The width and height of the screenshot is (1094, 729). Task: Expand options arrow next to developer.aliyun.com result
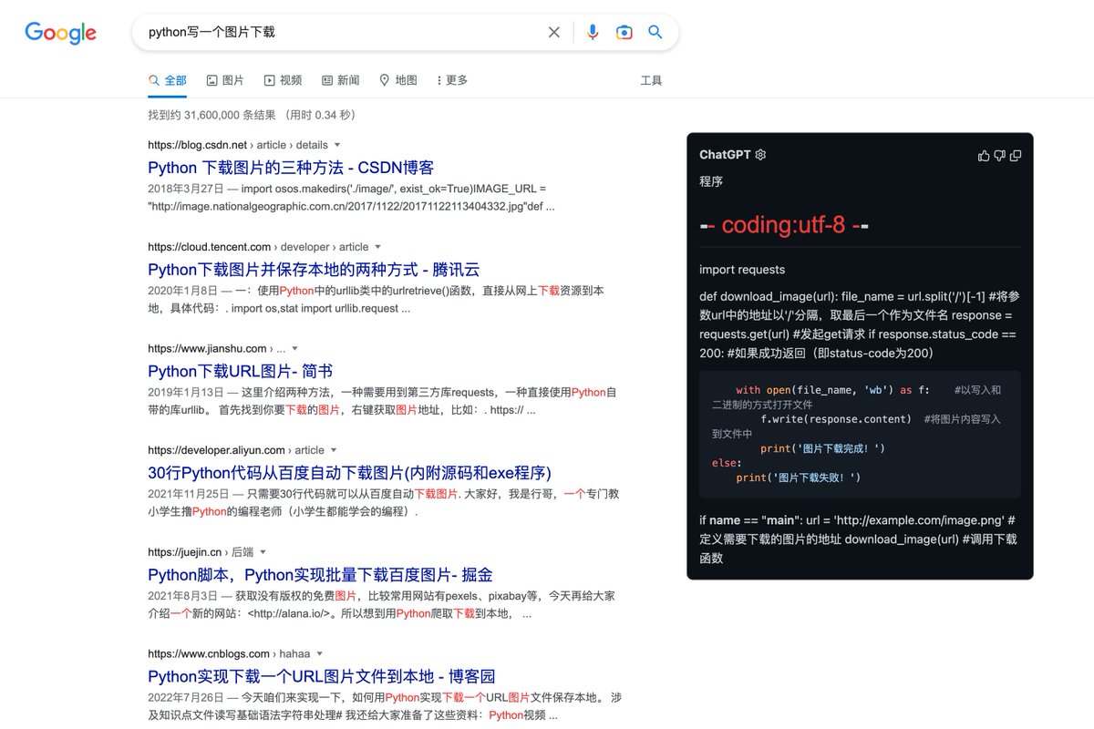[333, 450]
